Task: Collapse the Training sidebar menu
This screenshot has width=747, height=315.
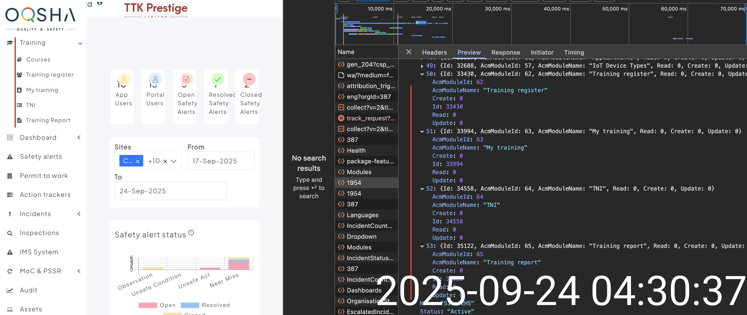Action: point(80,43)
